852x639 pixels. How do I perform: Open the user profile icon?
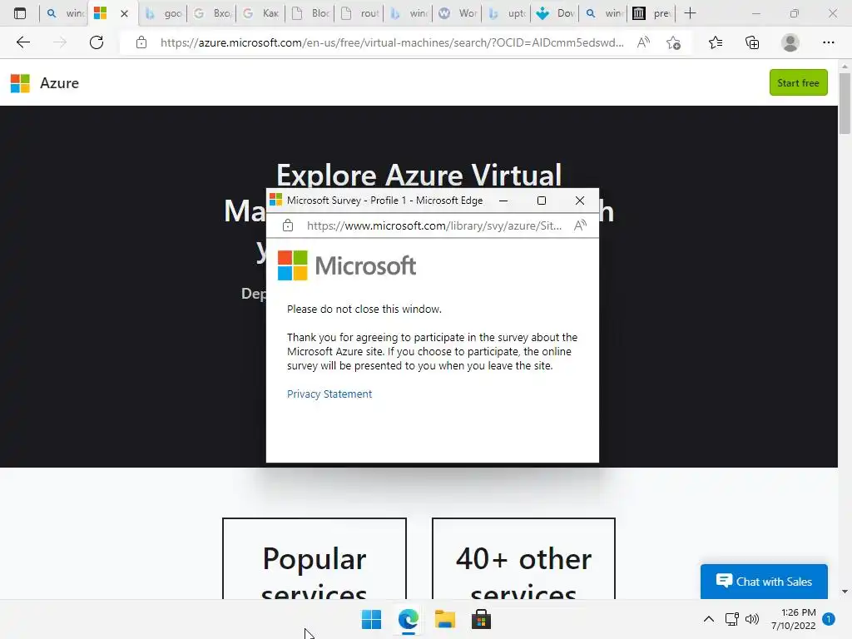coord(790,42)
